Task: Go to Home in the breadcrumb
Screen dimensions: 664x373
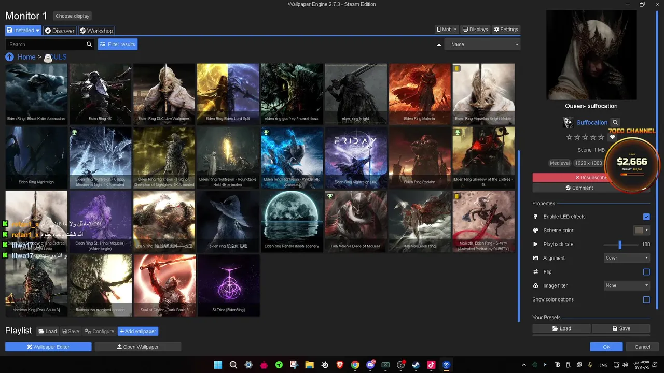Action: point(26,57)
